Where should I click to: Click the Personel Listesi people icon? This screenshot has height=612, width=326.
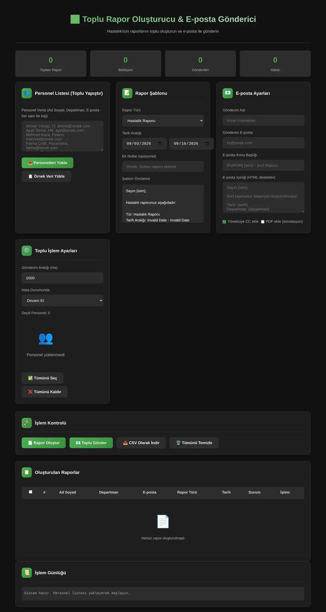[27, 93]
